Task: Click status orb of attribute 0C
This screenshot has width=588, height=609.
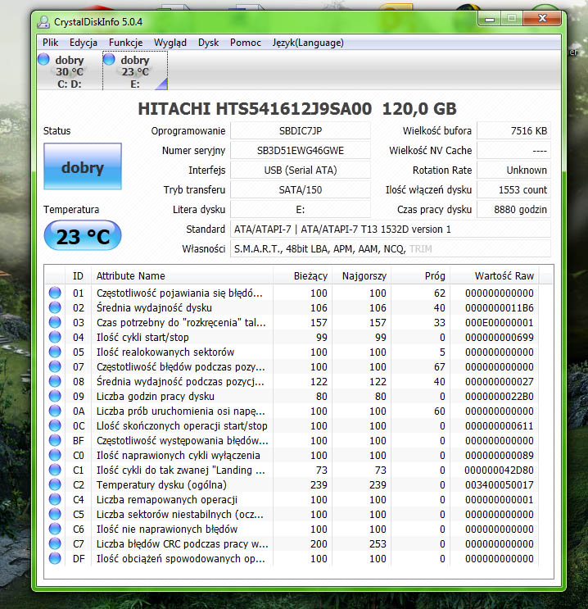Action: click(55, 425)
